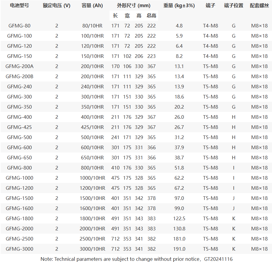The image size is (272, 262).
Task: Click the GFMG-100 model name
Action: tap(19, 36)
